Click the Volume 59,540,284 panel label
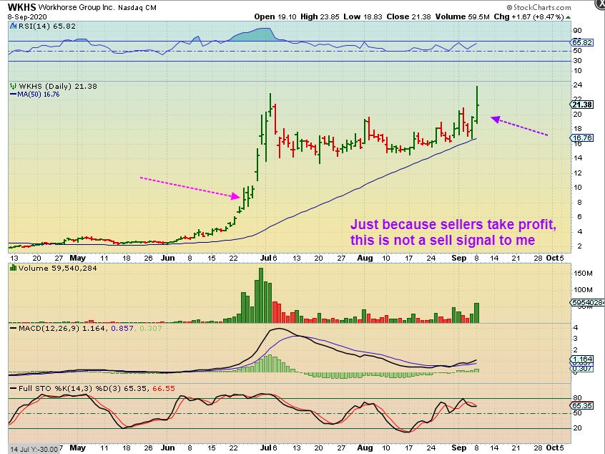Image resolution: width=605 pixels, height=454 pixels. 57,268
